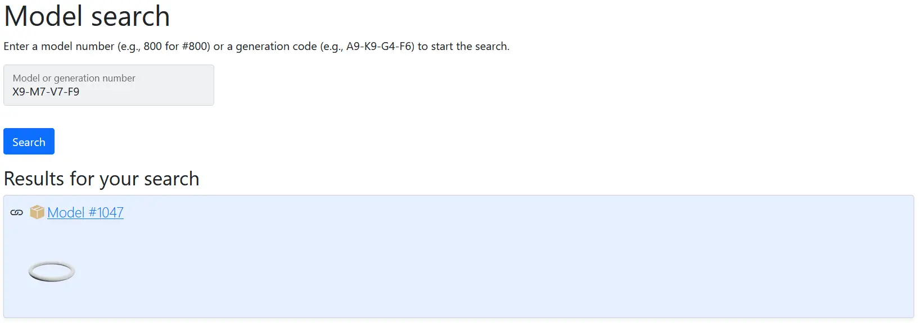Click the blue Search button
The height and width of the screenshot is (323, 922).
[x=29, y=142]
